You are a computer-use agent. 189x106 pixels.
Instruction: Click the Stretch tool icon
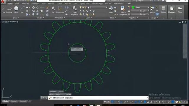(x=33, y=14)
